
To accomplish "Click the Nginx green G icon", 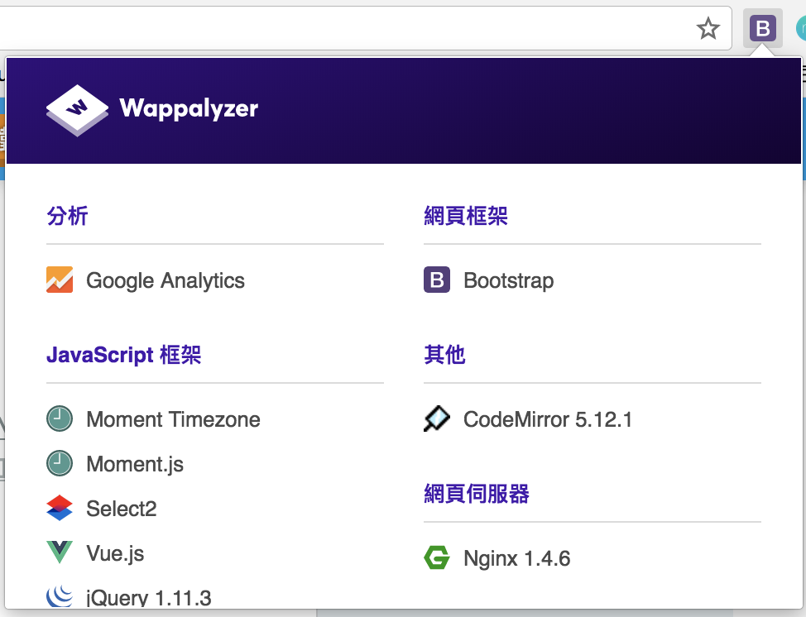I will point(437,557).
